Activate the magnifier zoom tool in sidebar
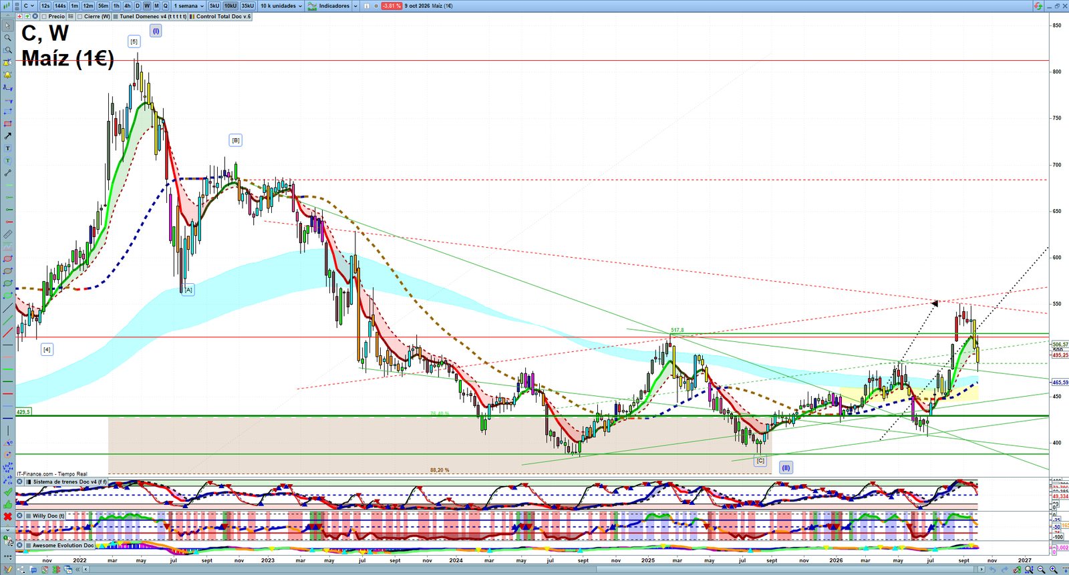The width and height of the screenshot is (1069, 575). coord(7,37)
